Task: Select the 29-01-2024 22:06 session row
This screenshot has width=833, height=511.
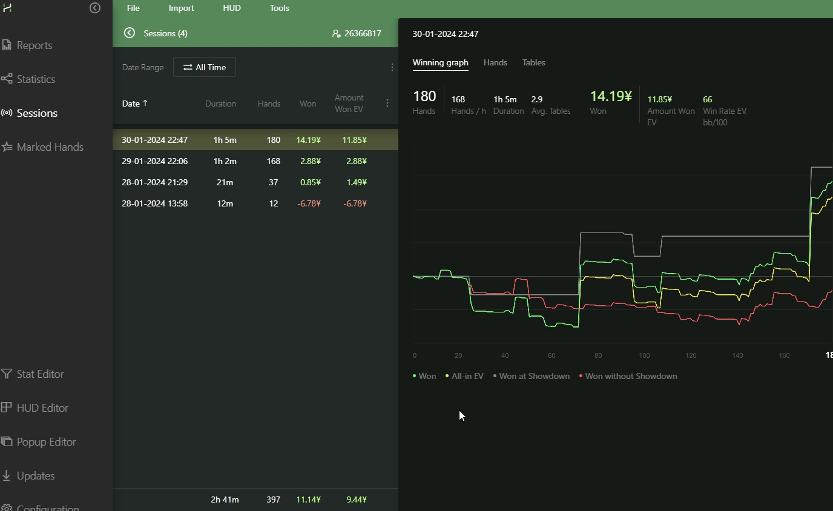Action: [255, 161]
